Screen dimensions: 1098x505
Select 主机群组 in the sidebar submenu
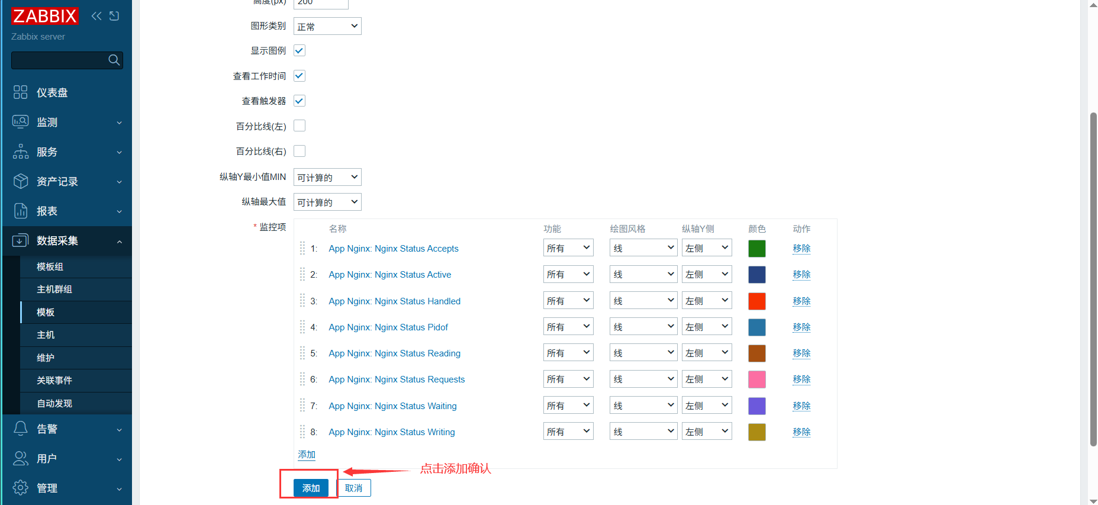point(54,290)
